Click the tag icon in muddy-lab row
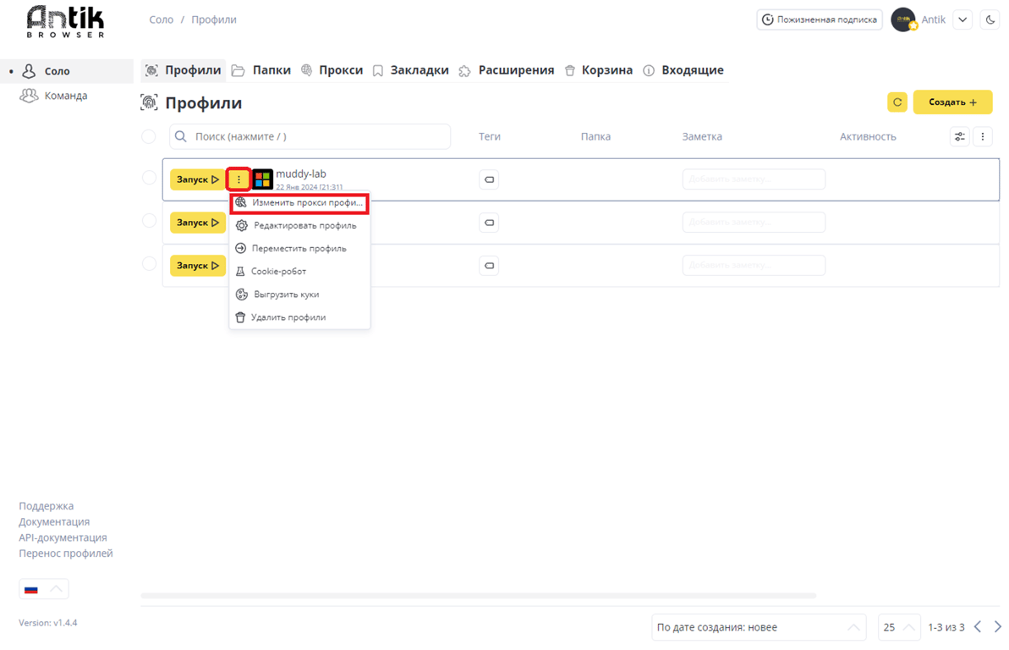The width and height of the screenshot is (1009, 650). pyautogui.click(x=489, y=179)
